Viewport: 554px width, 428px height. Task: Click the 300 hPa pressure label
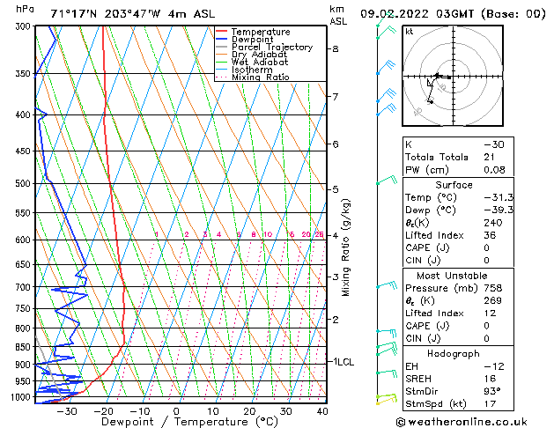25,26
